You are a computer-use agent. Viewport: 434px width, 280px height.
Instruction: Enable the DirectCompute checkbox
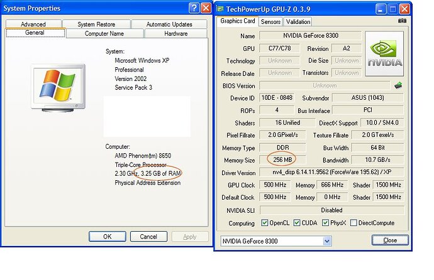353,223
